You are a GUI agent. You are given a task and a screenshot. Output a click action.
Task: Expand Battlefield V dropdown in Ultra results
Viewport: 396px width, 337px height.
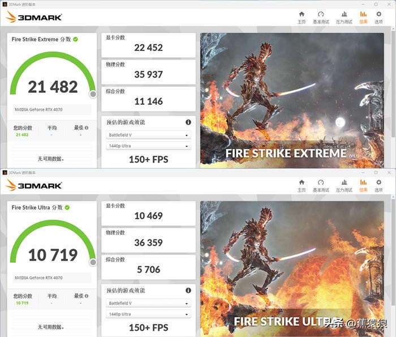[x=148, y=303]
